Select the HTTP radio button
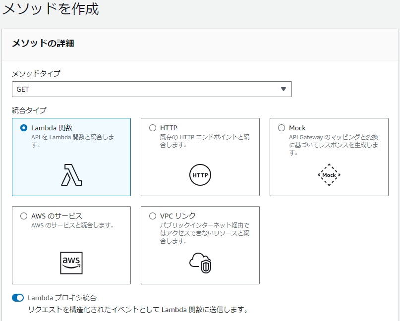 [153, 127]
